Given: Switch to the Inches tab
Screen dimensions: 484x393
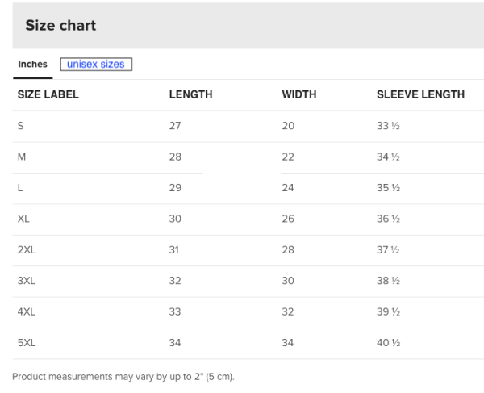Looking at the screenshot, I should coord(32,65).
